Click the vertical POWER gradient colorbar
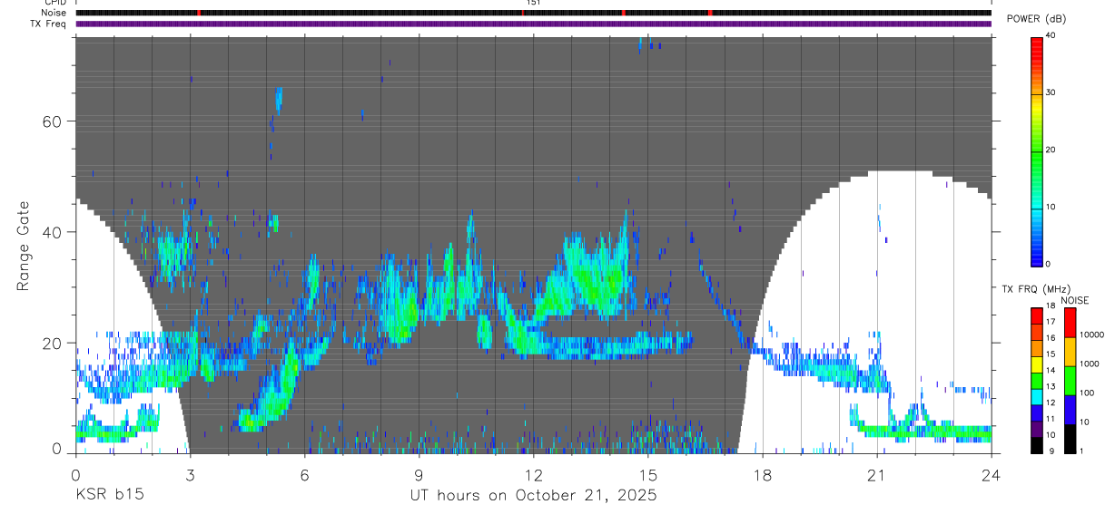The image size is (1115, 514). 1036,151
